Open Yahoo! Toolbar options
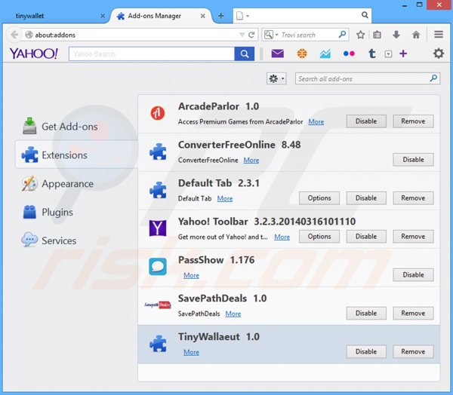453x395 pixels. tap(319, 236)
